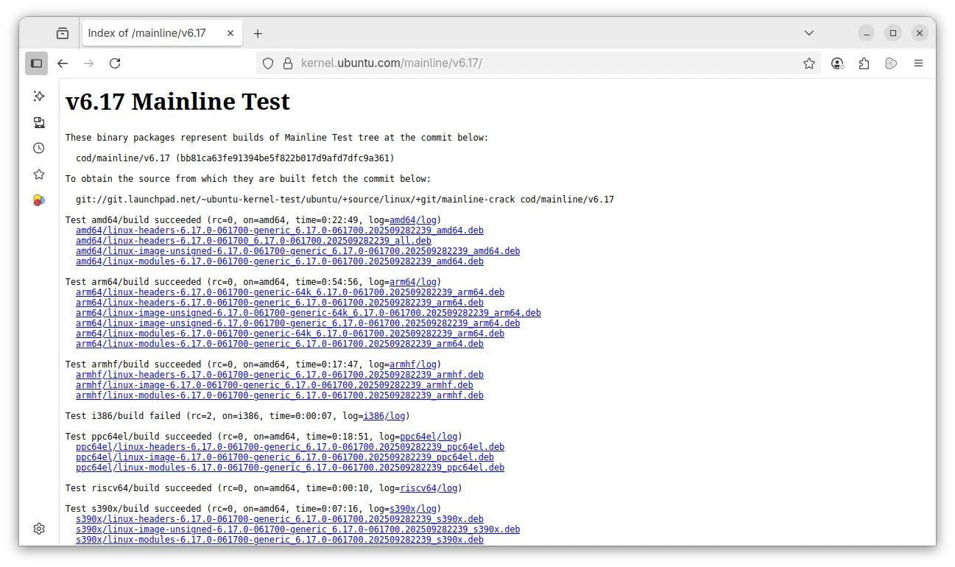This screenshot has width=955, height=567.
Task: Expand the list all tabs chevron
Action: (x=809, y=33)
